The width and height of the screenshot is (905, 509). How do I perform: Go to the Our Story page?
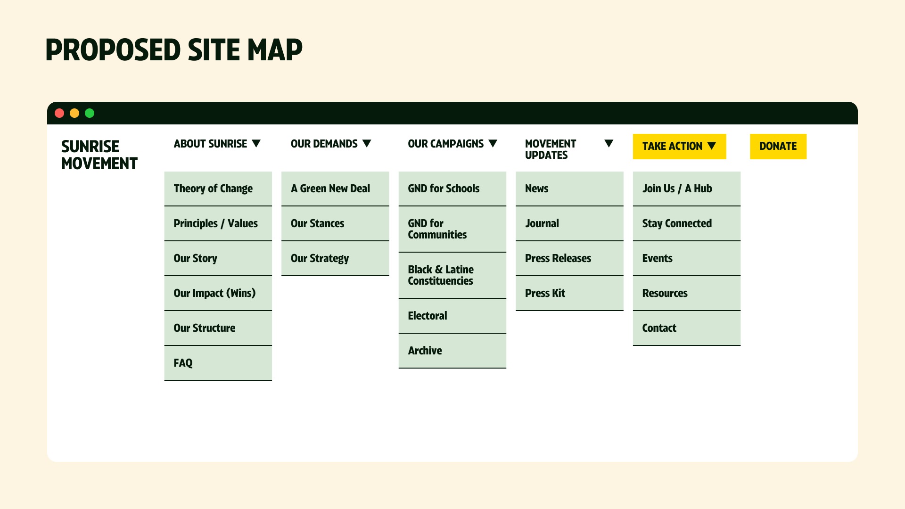[218, 258]
